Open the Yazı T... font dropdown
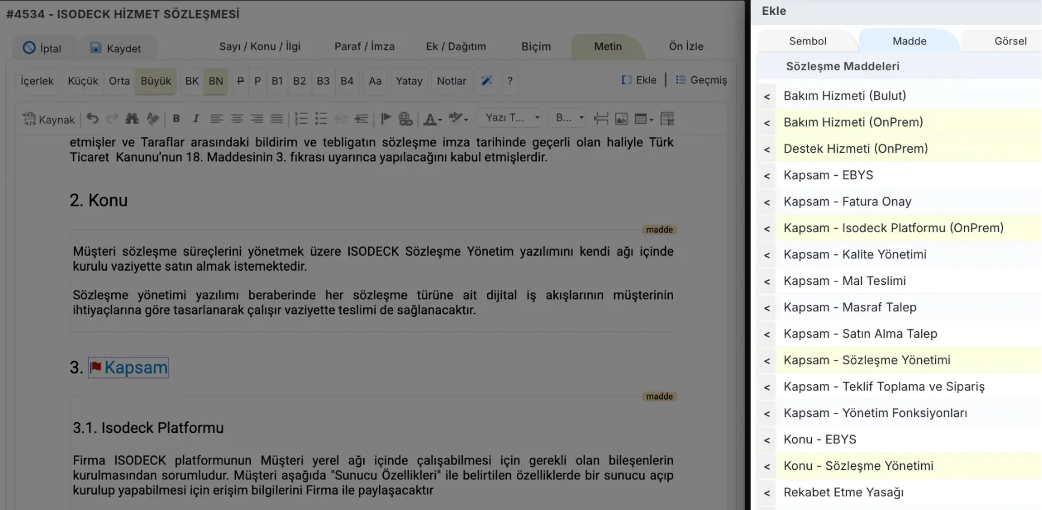This screenshot has height=510, width=1042. (x=510, y=118)
